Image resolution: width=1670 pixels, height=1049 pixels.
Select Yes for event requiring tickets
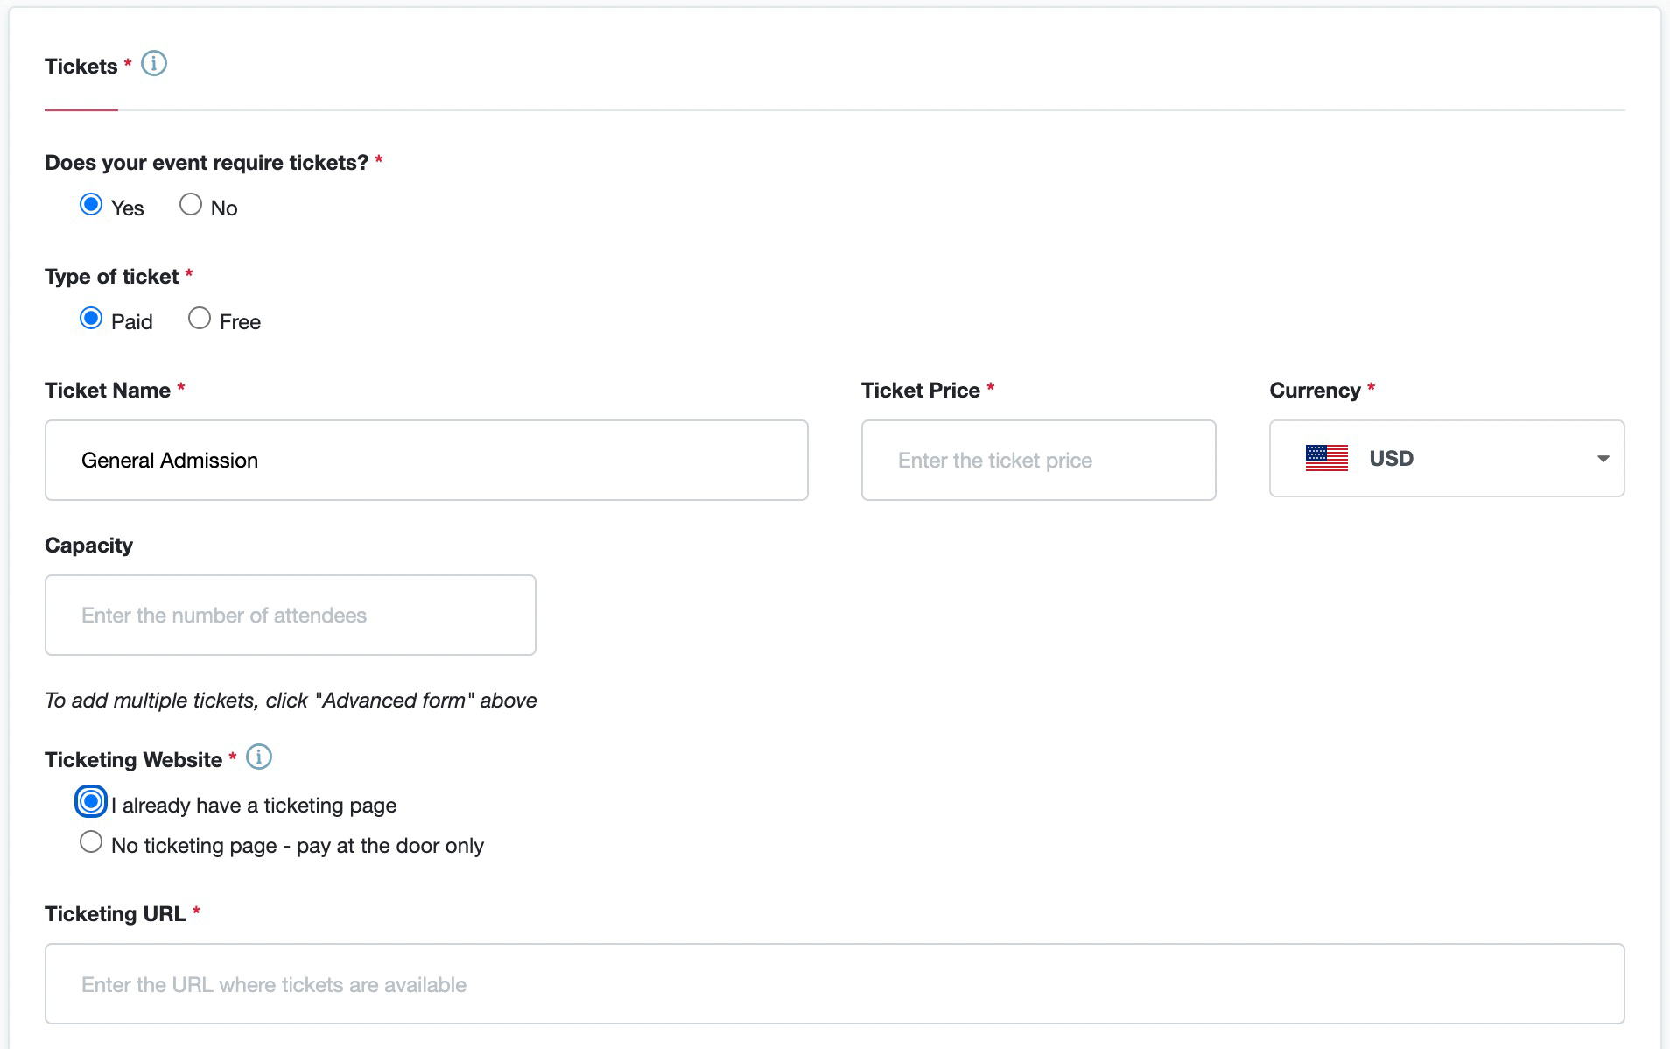(x=91, y=204)
